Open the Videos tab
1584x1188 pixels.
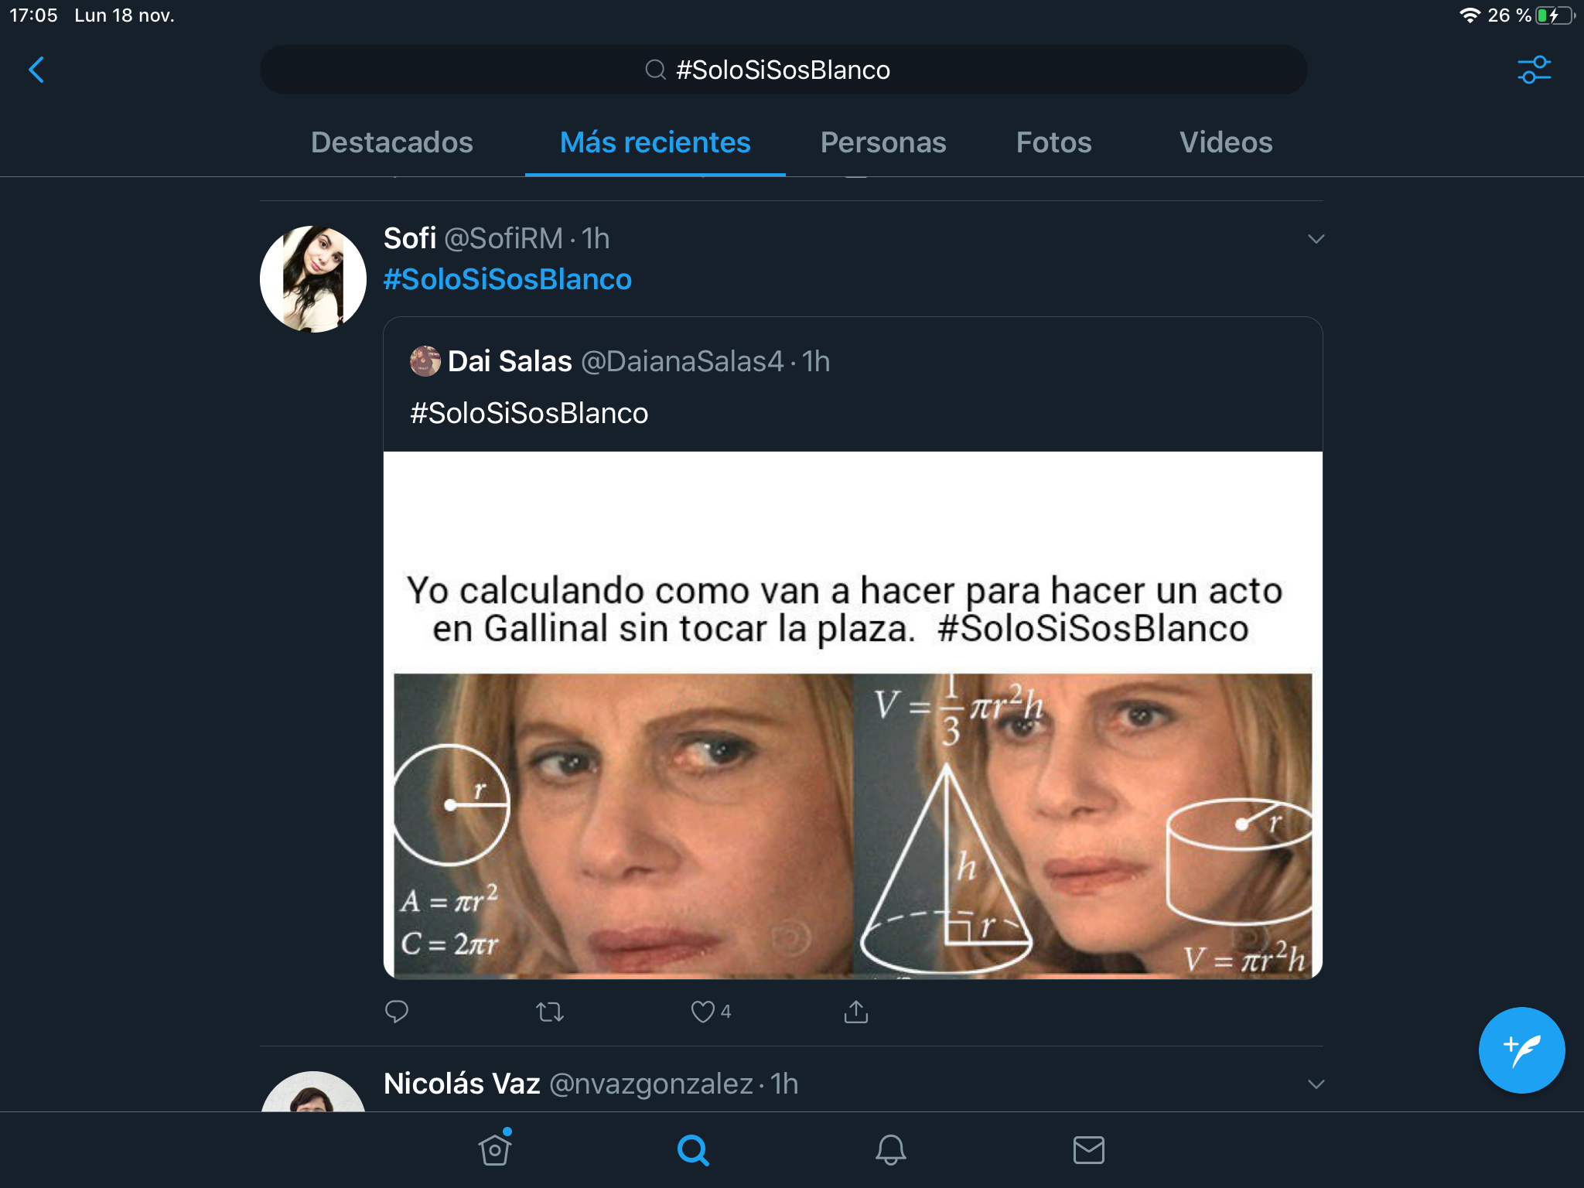(1226, 142)
